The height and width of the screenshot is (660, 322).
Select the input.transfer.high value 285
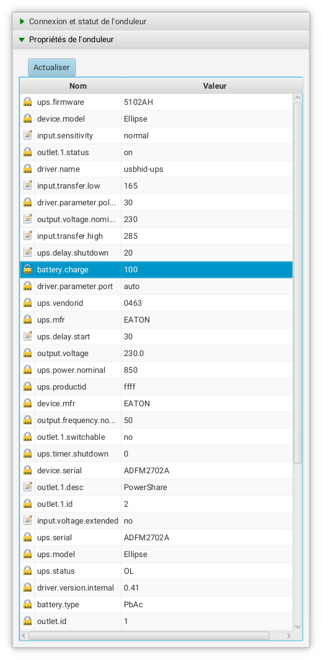(x=131, y=236)
